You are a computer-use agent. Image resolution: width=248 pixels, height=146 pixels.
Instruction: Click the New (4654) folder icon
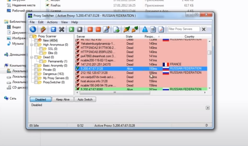[x=40, y=40]
